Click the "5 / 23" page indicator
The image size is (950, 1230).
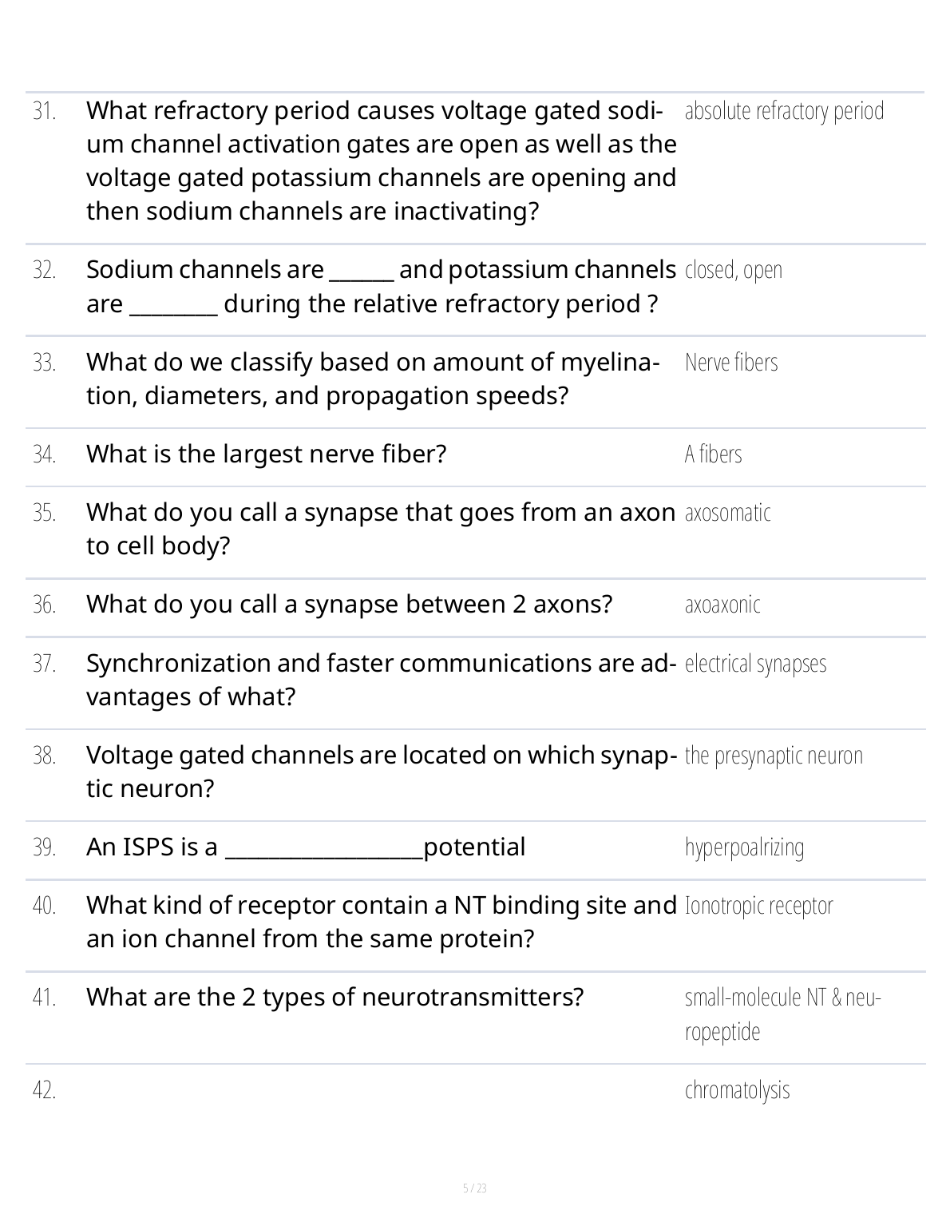coord(475,1188)
